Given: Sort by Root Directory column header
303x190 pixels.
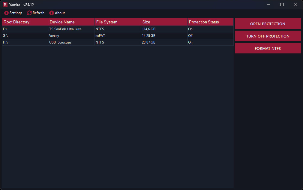Looking at the screenshot, I should coord(25,22).
